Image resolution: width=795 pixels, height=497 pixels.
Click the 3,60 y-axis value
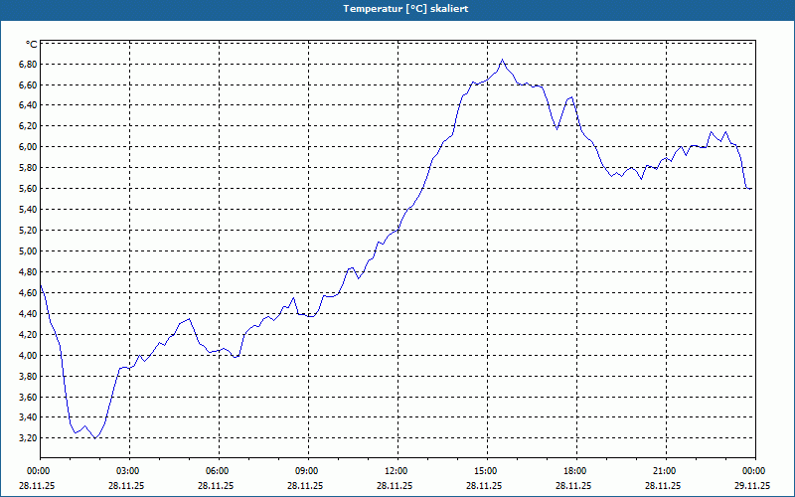[28, 398]
